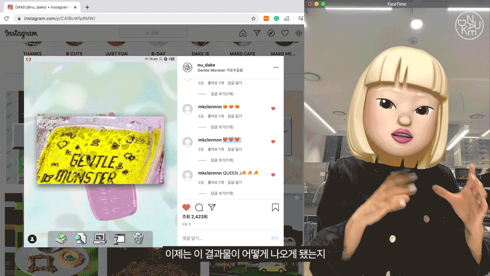490x276 pixels.
Task: Open mkclennnn profile from QUEEN J comment
Action: point(210,173)
